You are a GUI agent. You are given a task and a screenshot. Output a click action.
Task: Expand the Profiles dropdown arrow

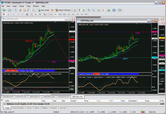(11, 10)
